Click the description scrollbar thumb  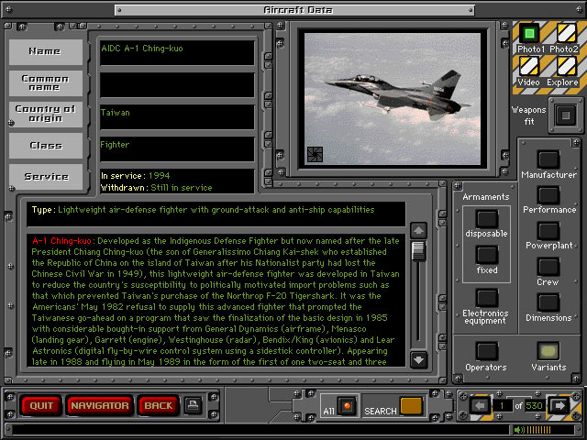tap(418, 251)
